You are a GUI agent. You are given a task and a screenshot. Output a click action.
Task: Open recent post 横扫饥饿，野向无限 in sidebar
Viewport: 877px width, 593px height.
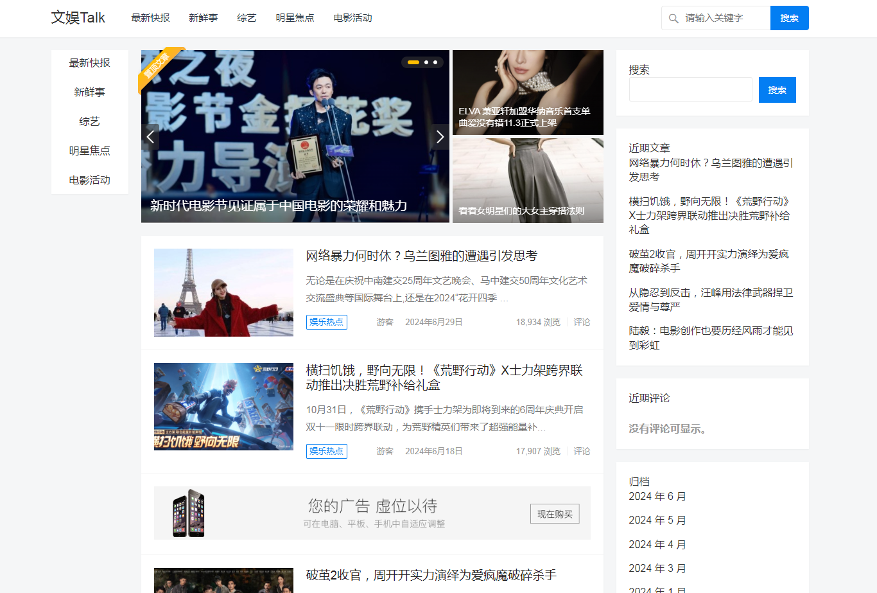709,215
